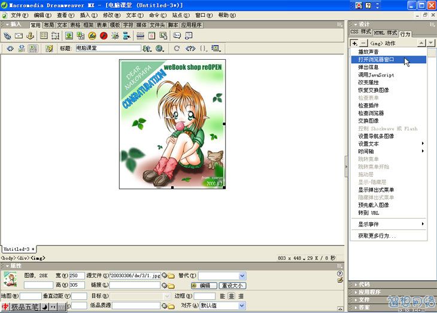Open View Options dropdown

coord(216,48)
